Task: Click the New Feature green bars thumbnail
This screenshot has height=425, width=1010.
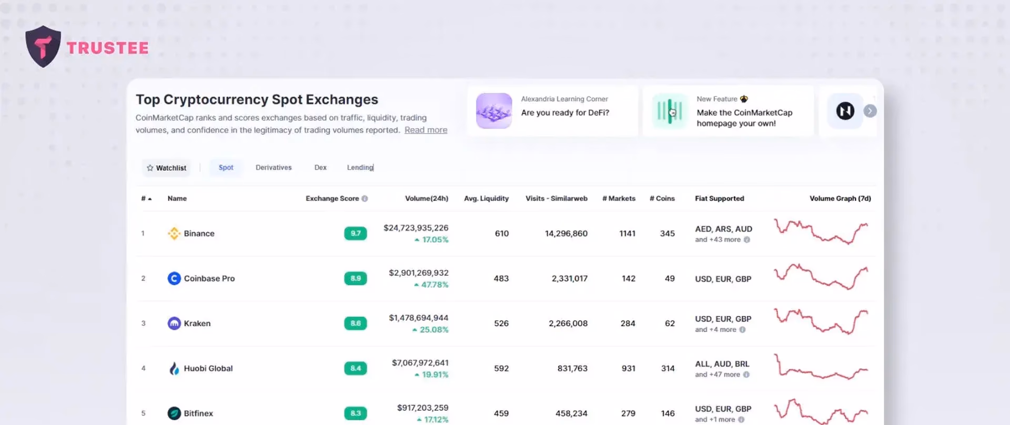Action: [670, 111]
